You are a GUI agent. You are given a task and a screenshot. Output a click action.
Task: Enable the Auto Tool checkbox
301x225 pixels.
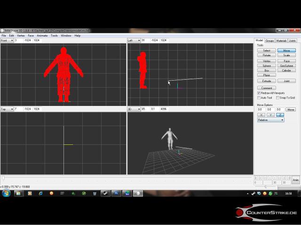pos(259,97)
